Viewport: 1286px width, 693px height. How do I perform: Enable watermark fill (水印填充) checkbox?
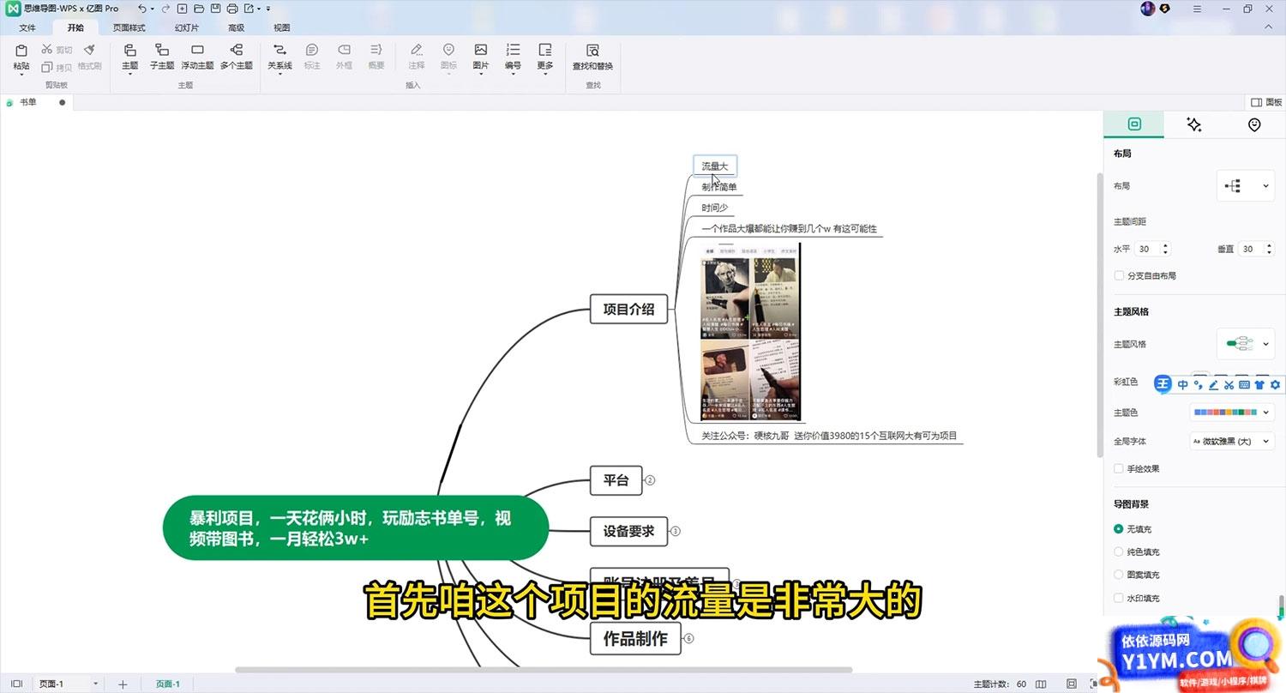(x=1119, y=598)
